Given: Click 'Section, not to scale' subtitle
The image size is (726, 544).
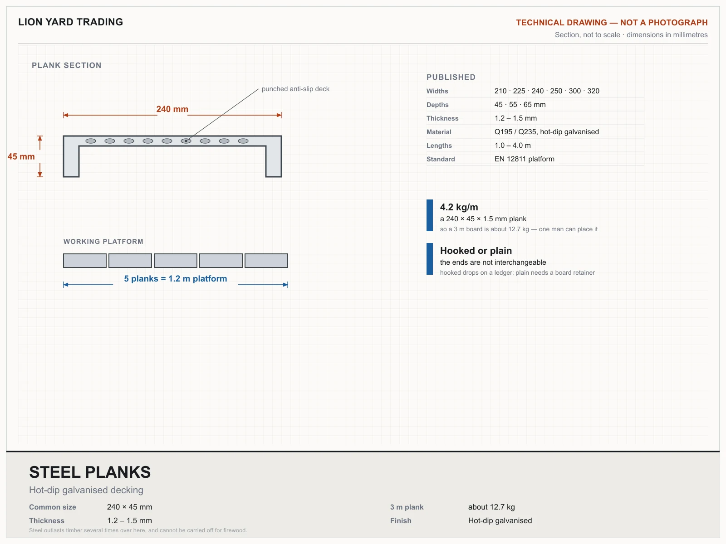Looking at the screenshot, I should point(587,35).
